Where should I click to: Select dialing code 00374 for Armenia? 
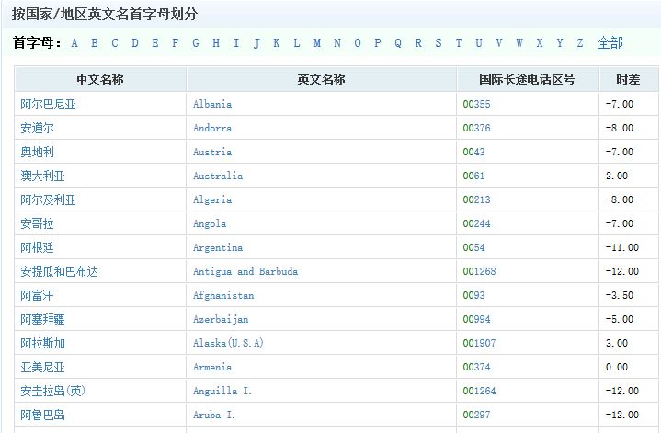[x=476, y=368]
